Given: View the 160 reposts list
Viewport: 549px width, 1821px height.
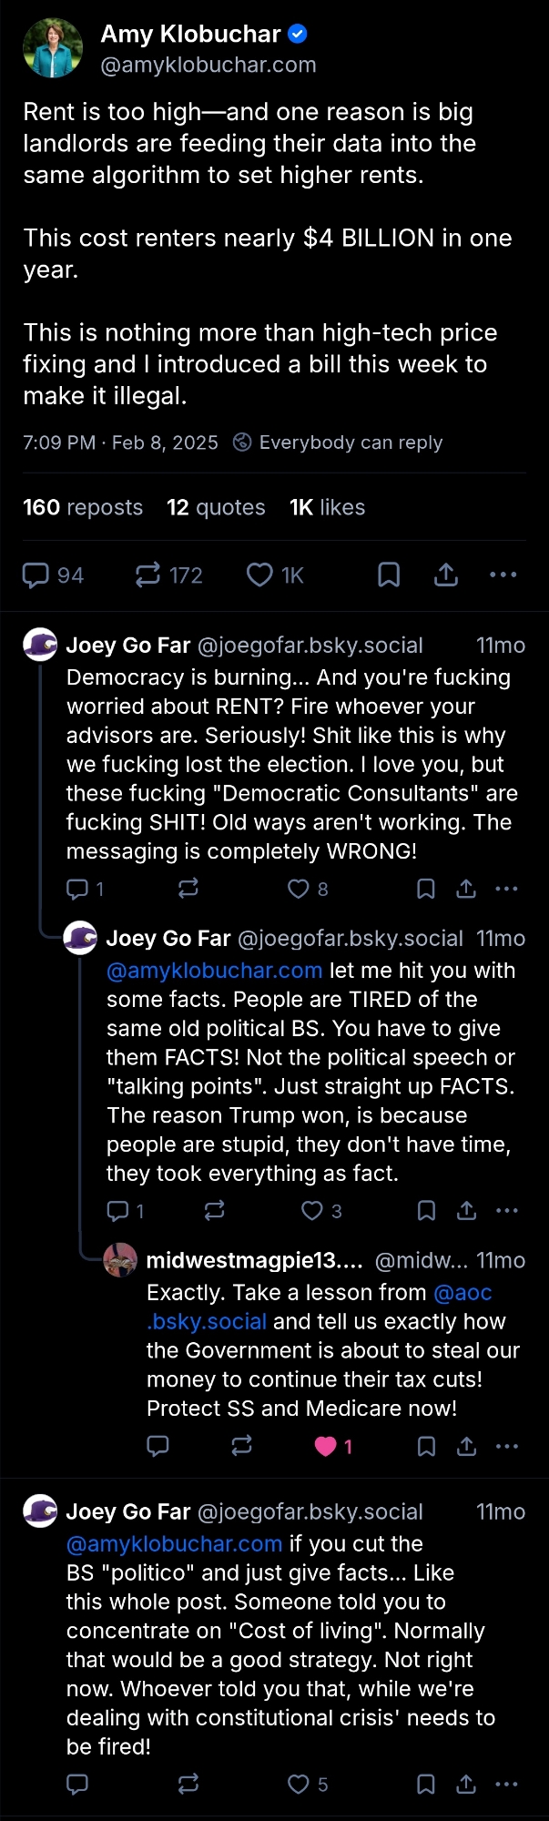Looking at the screenshot, I should (x=83, y=508).
